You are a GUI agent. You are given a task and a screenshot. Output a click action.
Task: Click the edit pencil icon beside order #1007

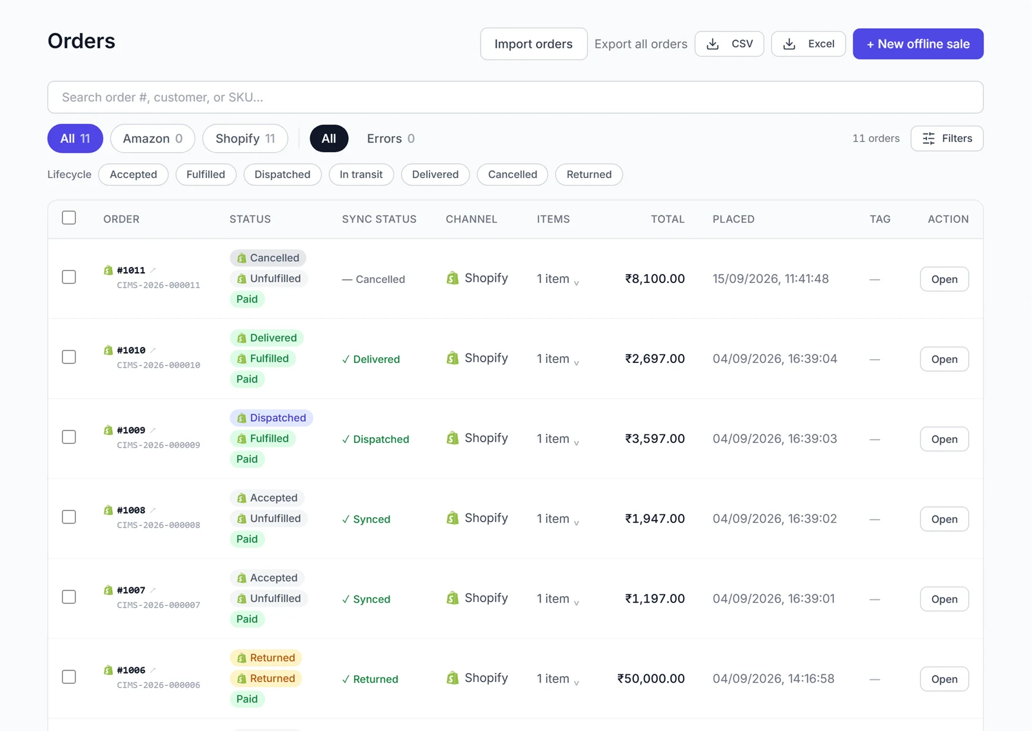pos(153,590)
